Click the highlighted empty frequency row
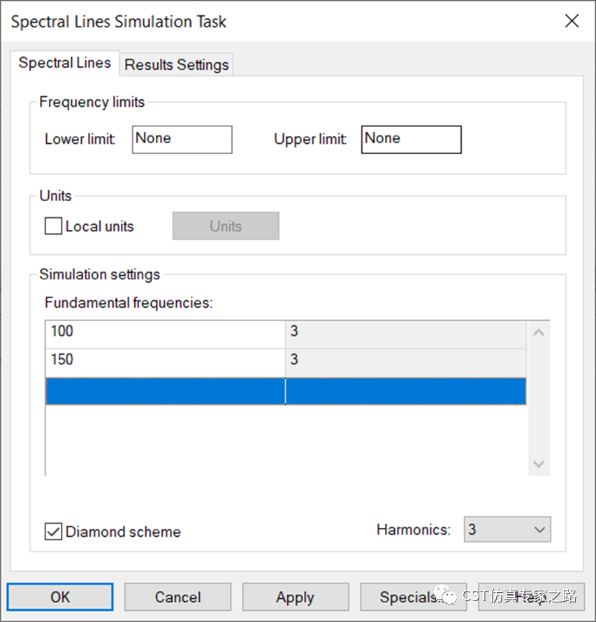Viewport: 596px width, 622px height. [x=165, y=391]
